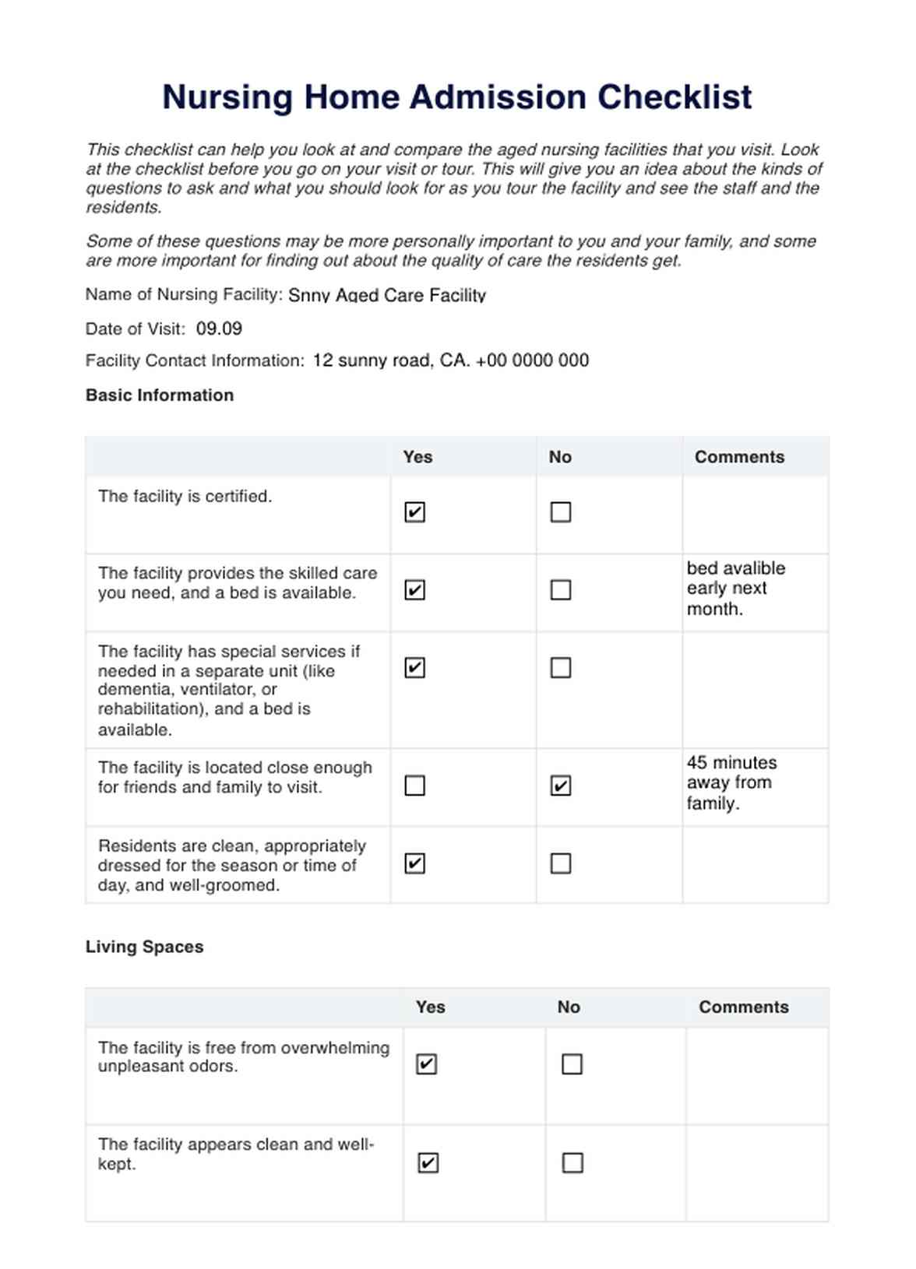Viewport: 916px width, 1269px height.
Task: Toggle Yes checkbox for skilled care row
Action: coord(415,590)
